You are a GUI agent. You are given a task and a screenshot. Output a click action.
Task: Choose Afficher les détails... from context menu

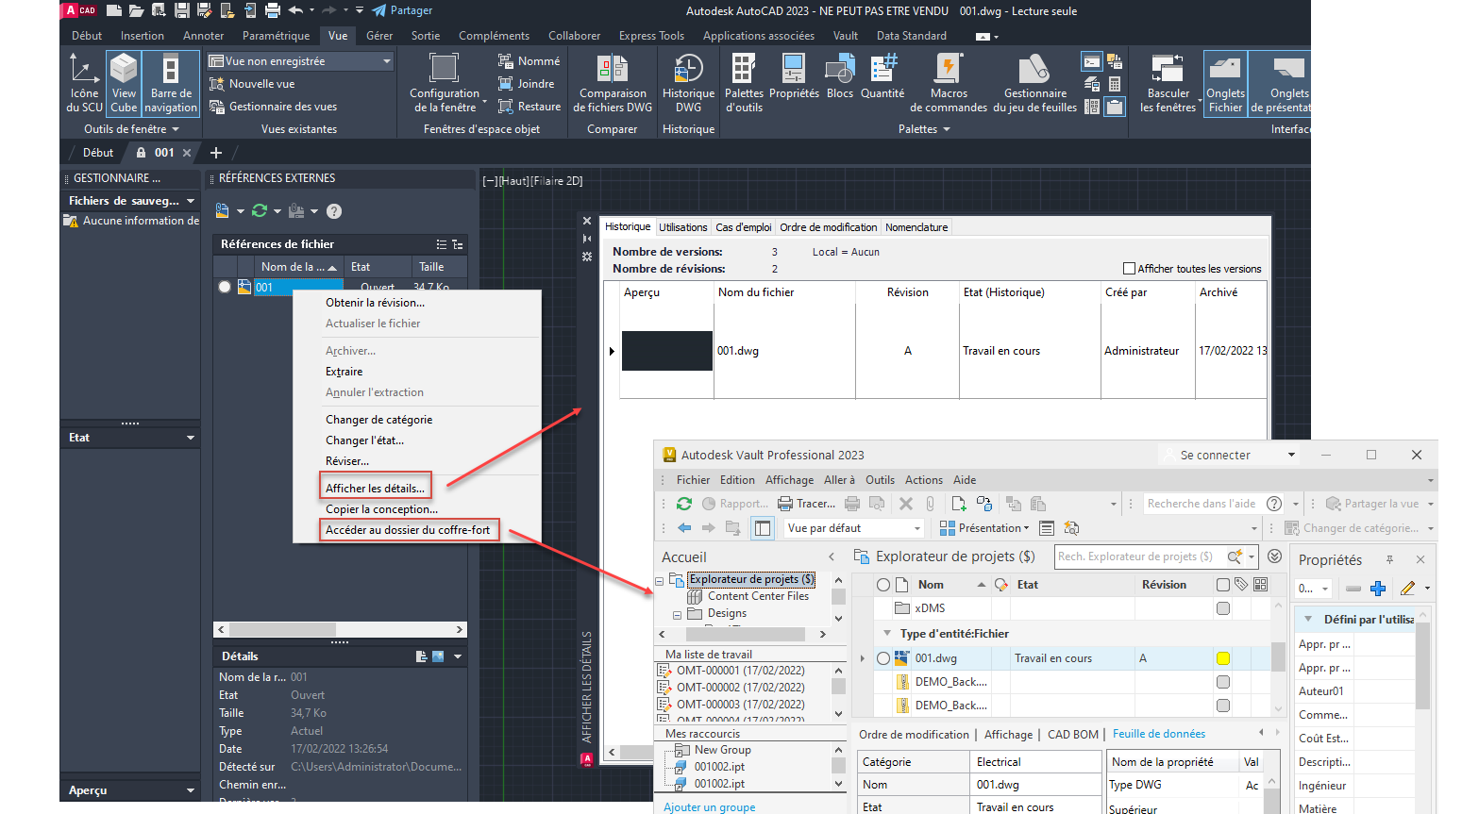pyautogui.click(x=375, y=488)
